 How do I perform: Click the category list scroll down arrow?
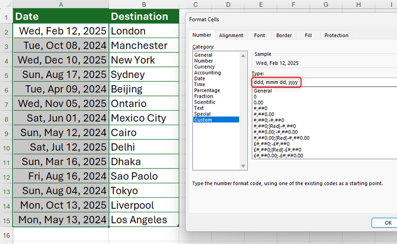tap(243, 166)
